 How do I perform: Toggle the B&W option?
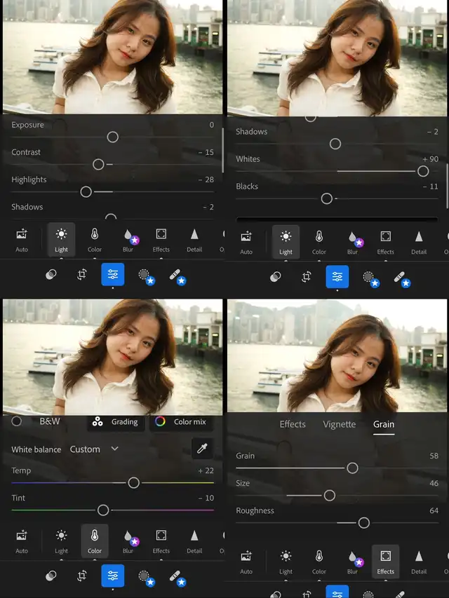pyautogui.click(x=17, y=421)
